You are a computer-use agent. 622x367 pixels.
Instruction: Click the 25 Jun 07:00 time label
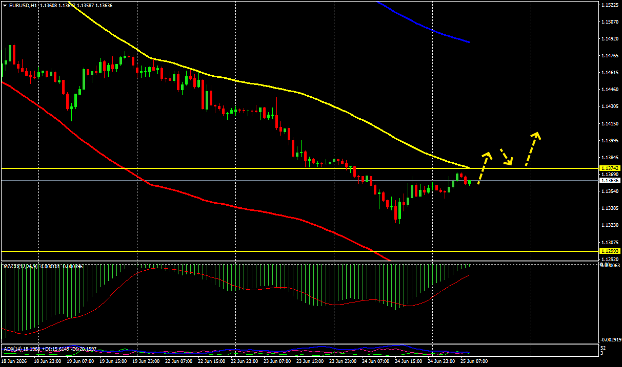point(473,361)
